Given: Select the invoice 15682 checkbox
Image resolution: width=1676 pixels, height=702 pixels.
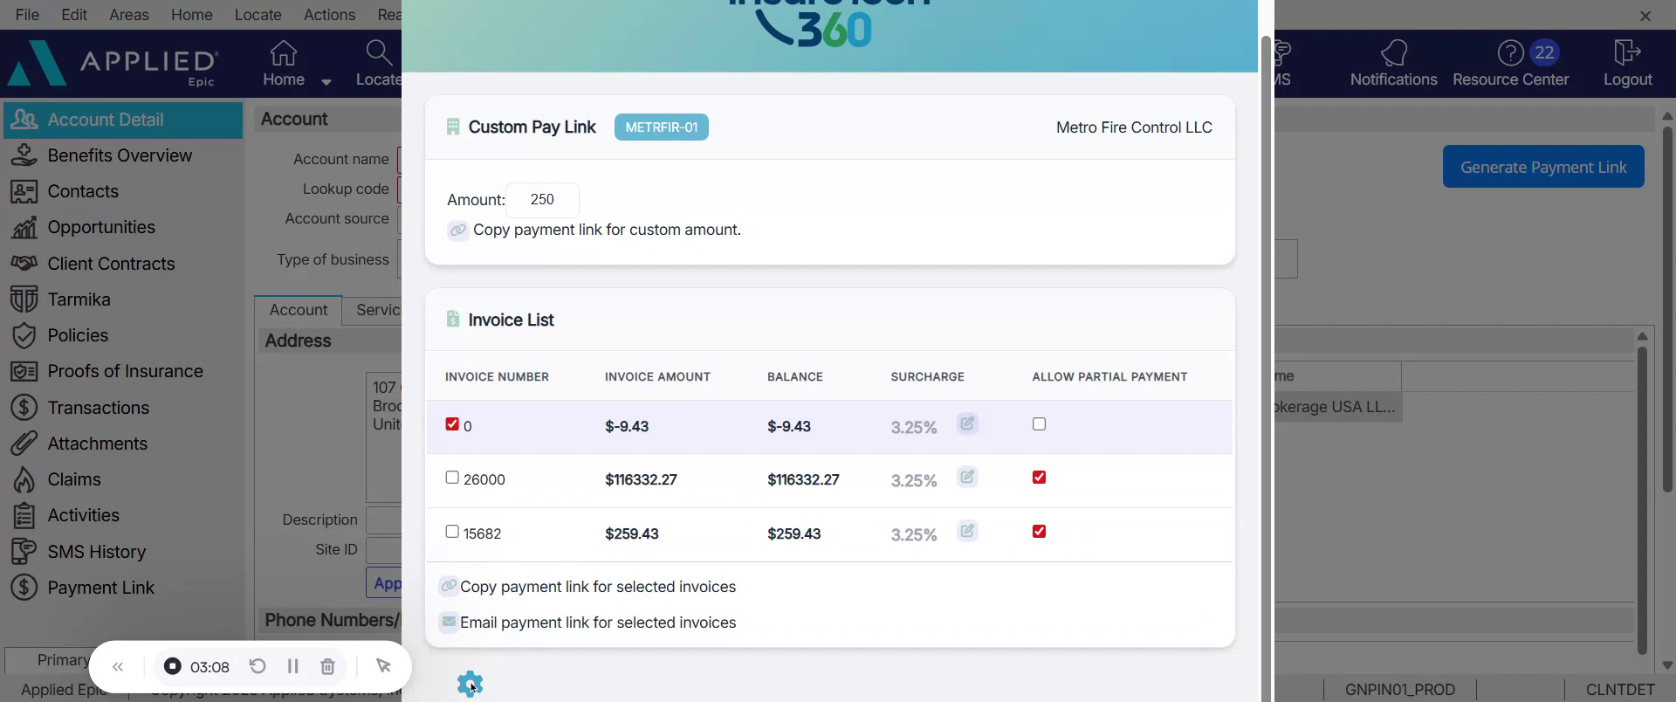Looking at the screenshot, I should [x=452, y=532].
